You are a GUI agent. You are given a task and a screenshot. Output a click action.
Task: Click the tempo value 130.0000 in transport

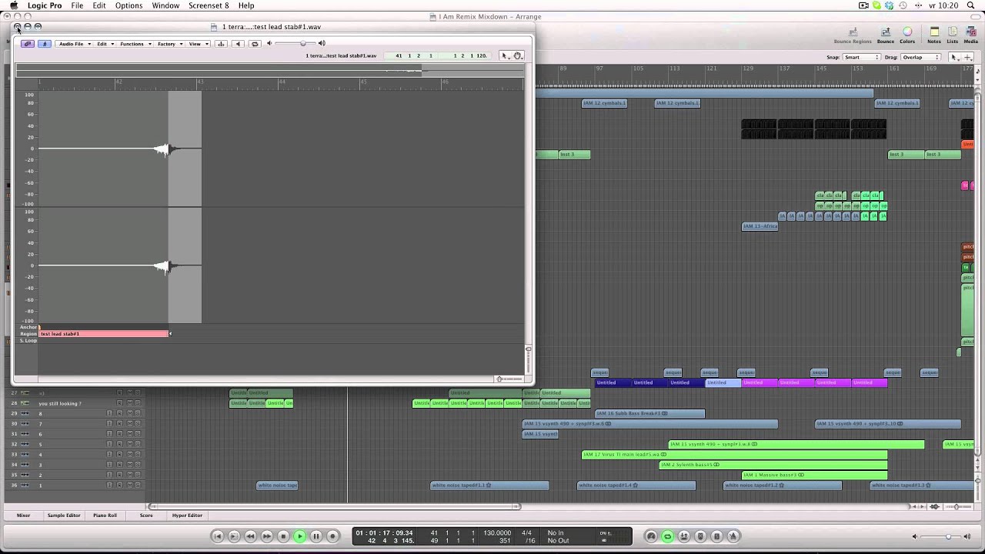497,532
